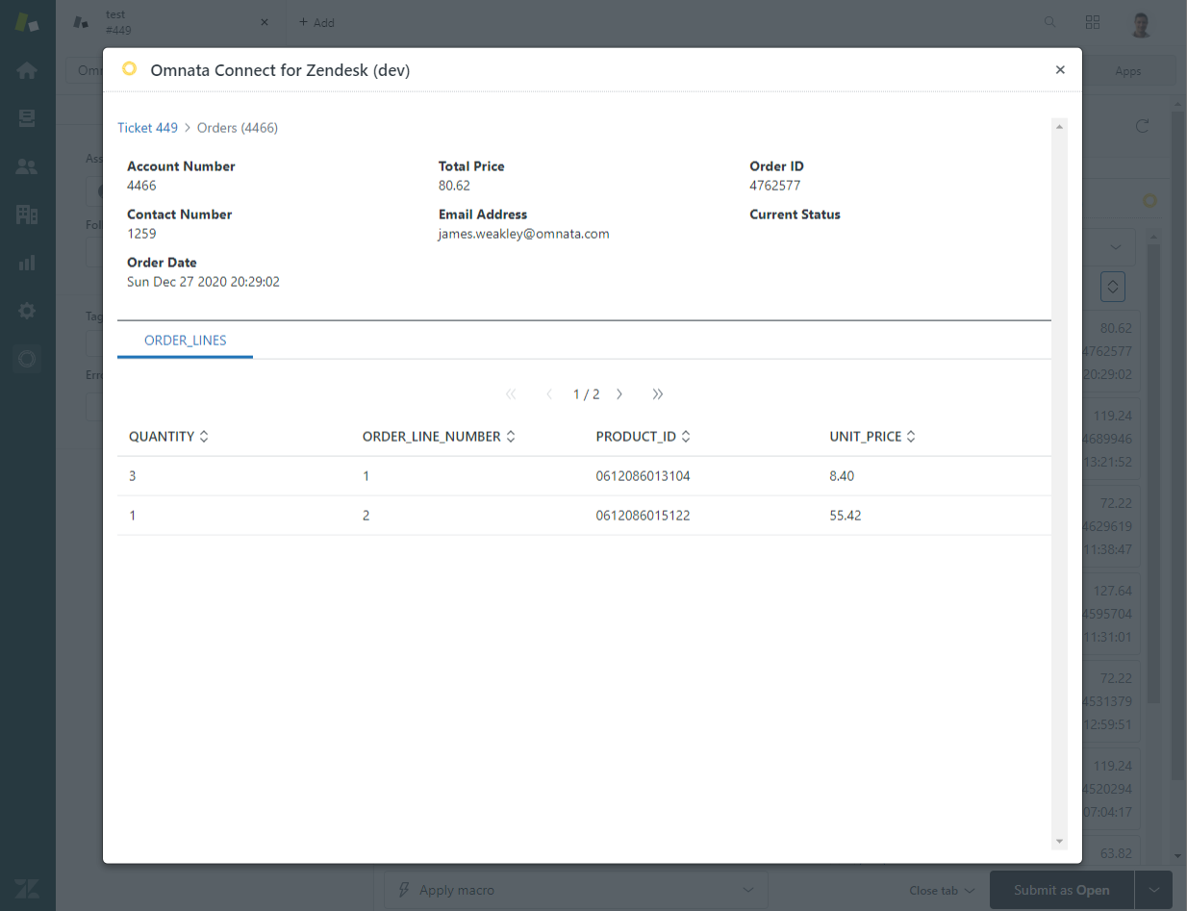Follow Ticket 449 breadcrumb link
1187x911 pixels.
(x=147, y=128)
